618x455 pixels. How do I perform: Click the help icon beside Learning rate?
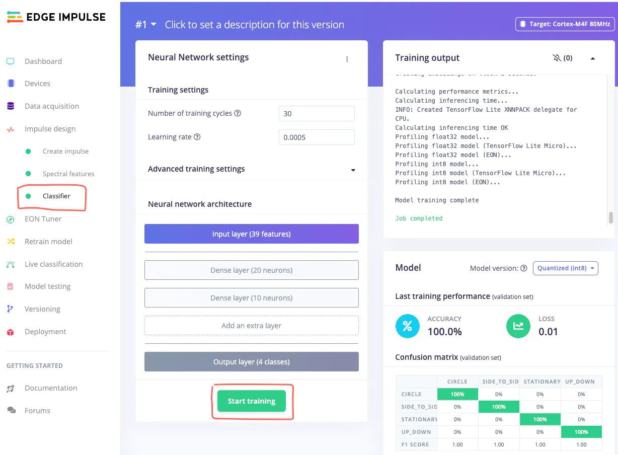click(x=197, y=137)
